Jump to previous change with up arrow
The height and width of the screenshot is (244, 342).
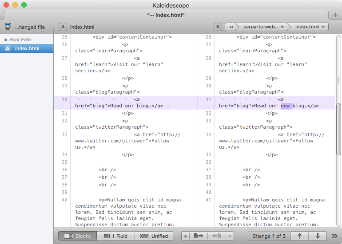(300, 236)
